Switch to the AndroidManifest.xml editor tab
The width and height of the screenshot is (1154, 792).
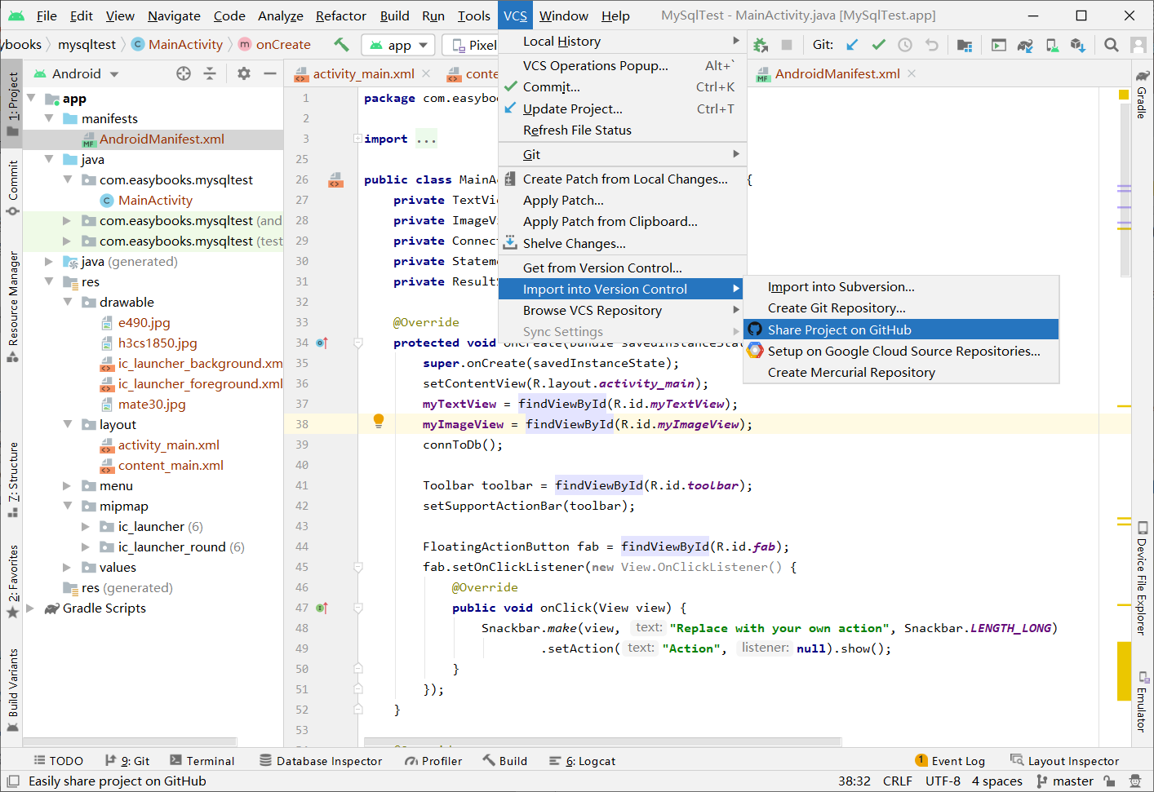click(x=837, y=73)
